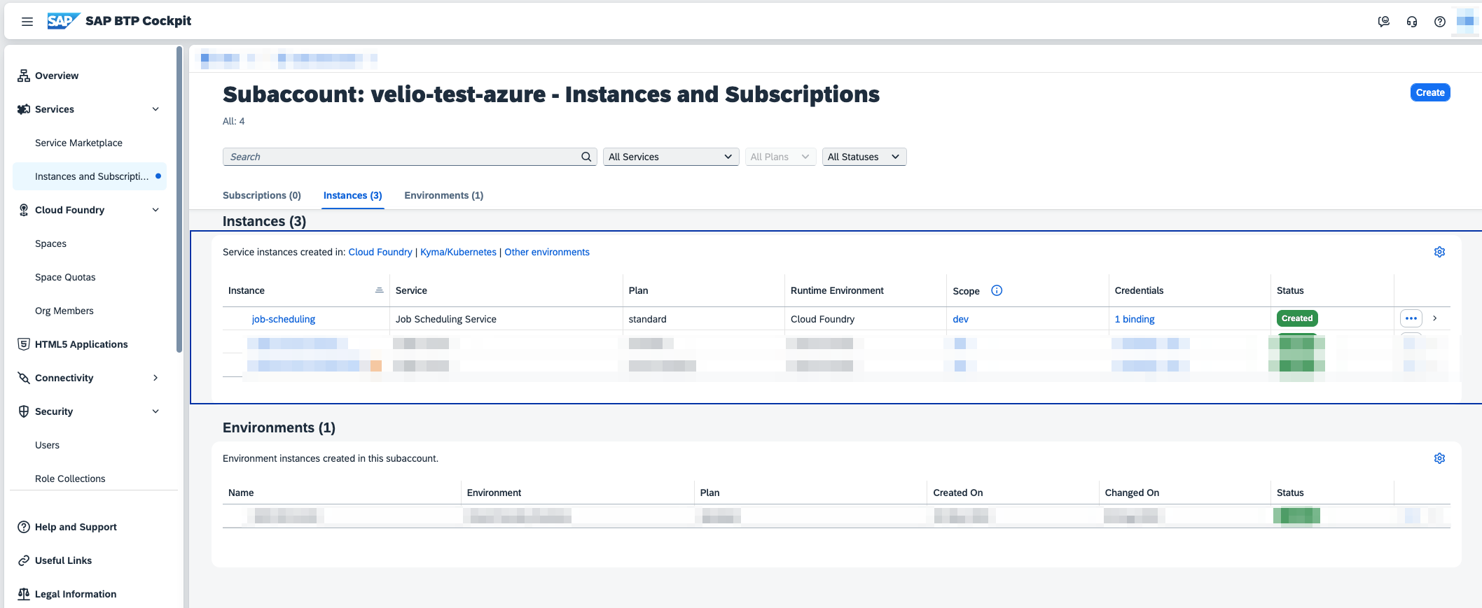
Task: Click the 1 binding credentials link
Action: coord(1134,319)
